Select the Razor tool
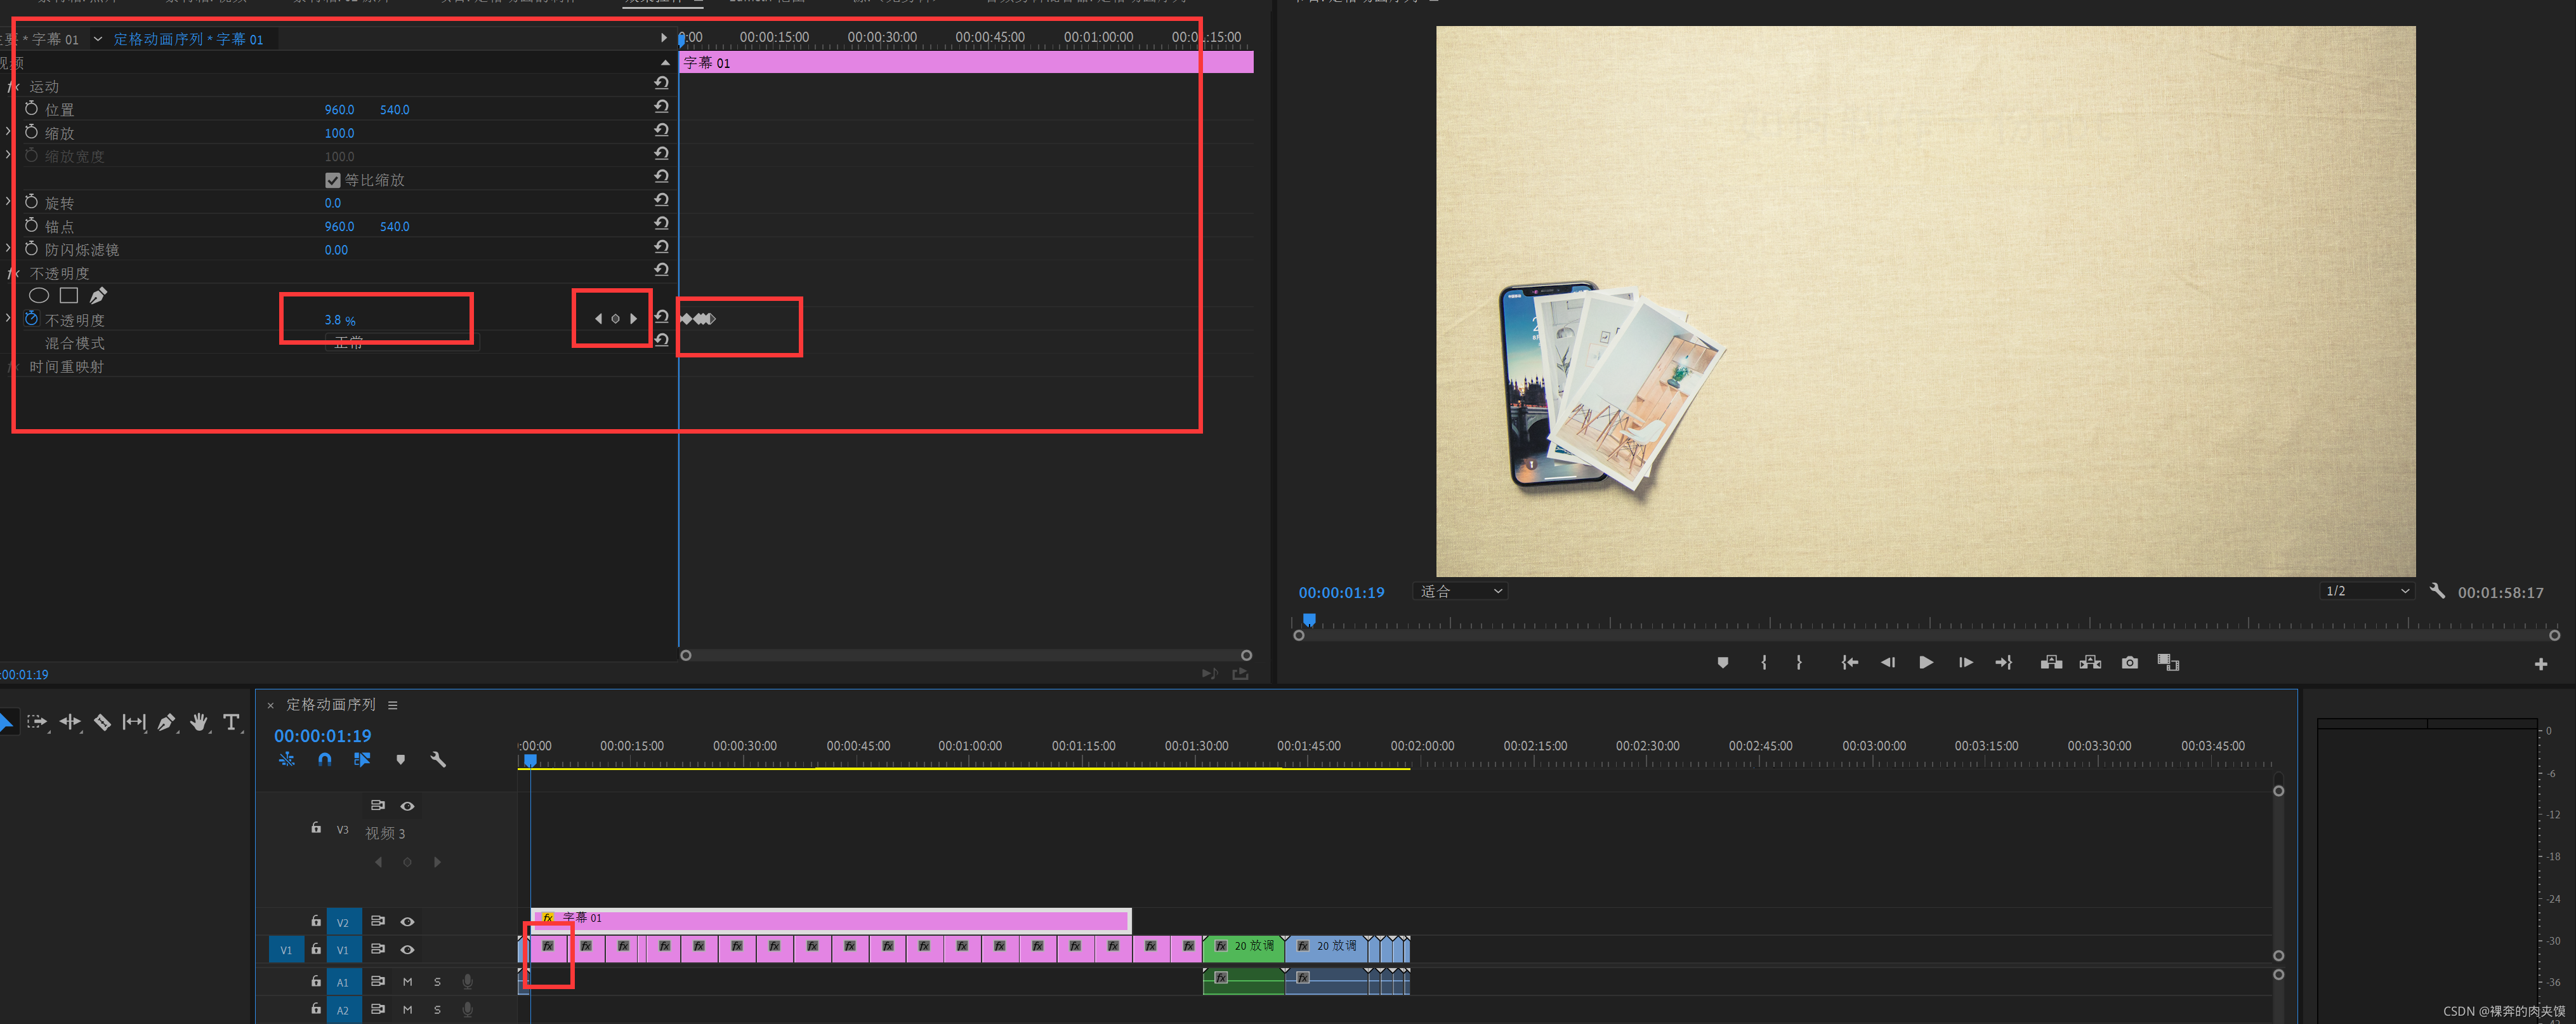 pos(102,722)
